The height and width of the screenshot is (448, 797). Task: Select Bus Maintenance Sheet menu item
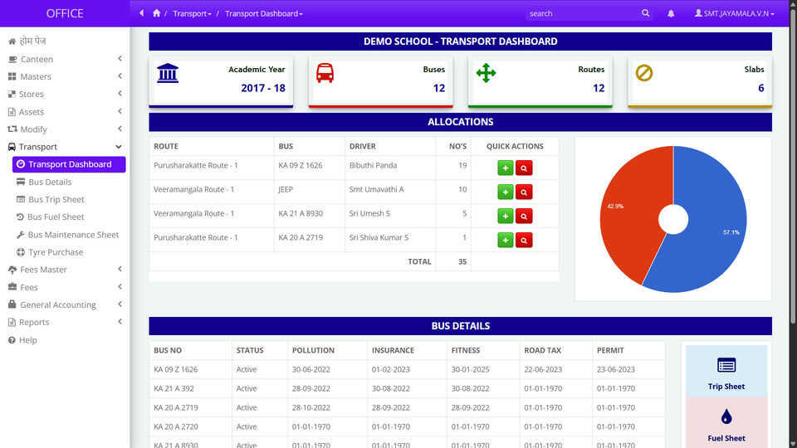[73, 235]
